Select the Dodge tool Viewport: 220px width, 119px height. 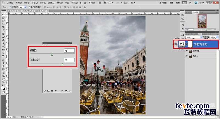click(3, 56)
